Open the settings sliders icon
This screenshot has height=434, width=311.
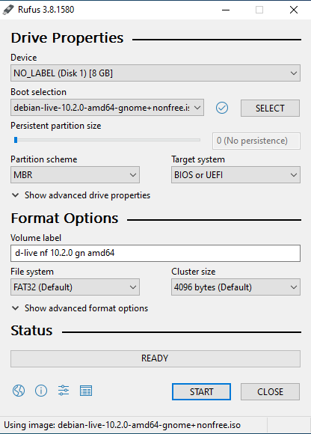pos(64,391)
